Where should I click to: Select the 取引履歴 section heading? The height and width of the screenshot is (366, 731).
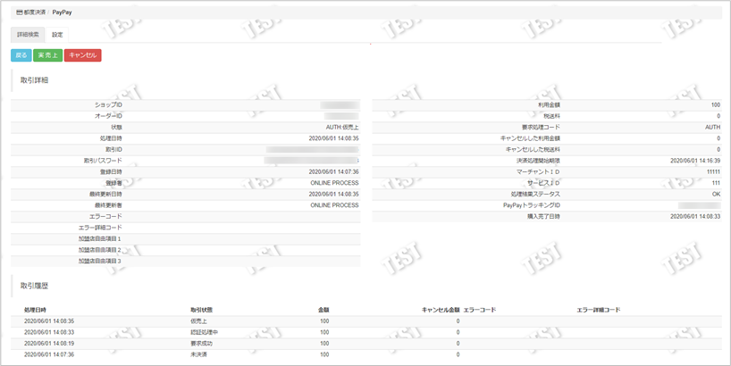[34, 285]
